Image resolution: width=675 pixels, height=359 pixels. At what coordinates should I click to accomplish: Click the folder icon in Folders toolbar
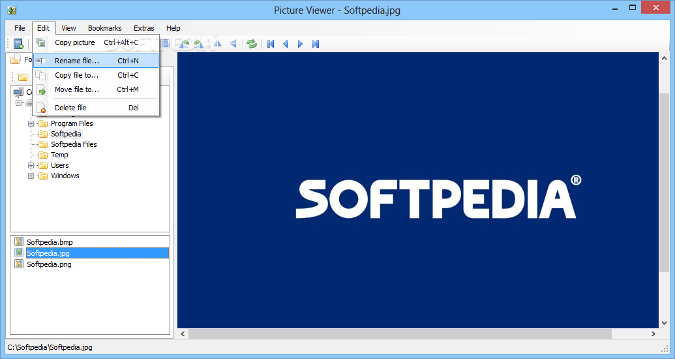(23, 77)
